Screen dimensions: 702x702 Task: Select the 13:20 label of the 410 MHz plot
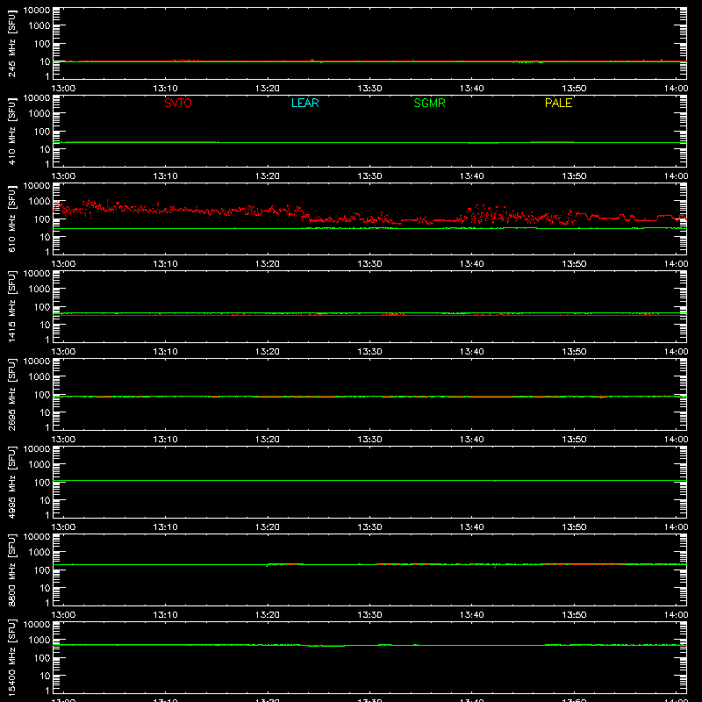(268, 176)
